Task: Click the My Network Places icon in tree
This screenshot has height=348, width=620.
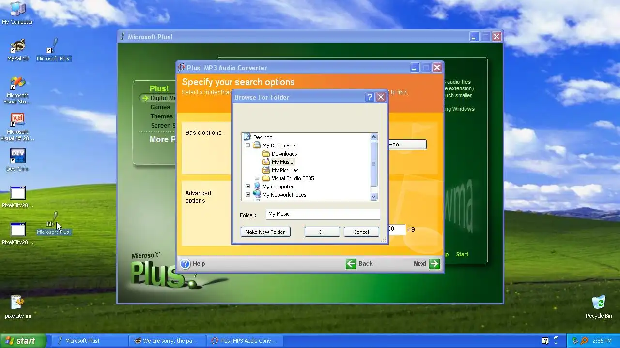Action: point(257,195)
